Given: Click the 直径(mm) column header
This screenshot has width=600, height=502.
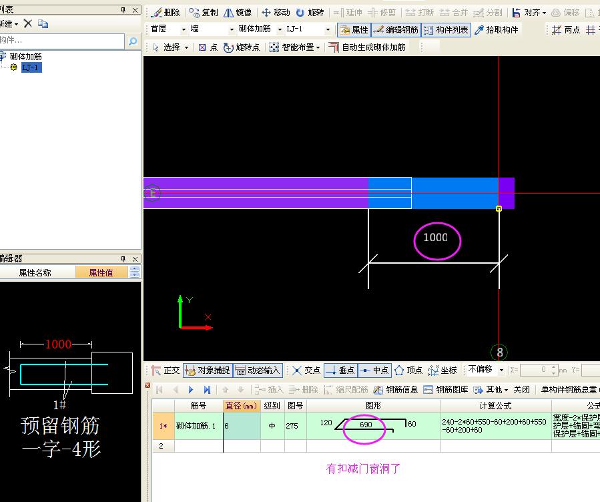Looking at the screenshot, I should [242, 406].
